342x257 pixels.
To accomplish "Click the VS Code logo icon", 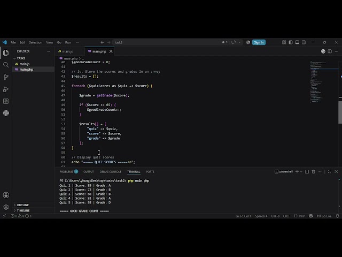I will (5, 42).
